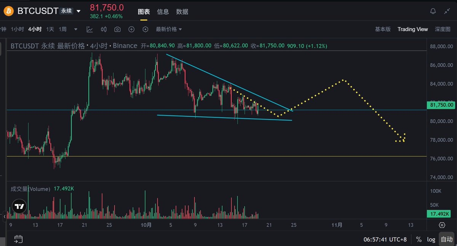Click the 高=81,800.00 high value in legend
Screen dimensions: 457x246
pos(194,46)
